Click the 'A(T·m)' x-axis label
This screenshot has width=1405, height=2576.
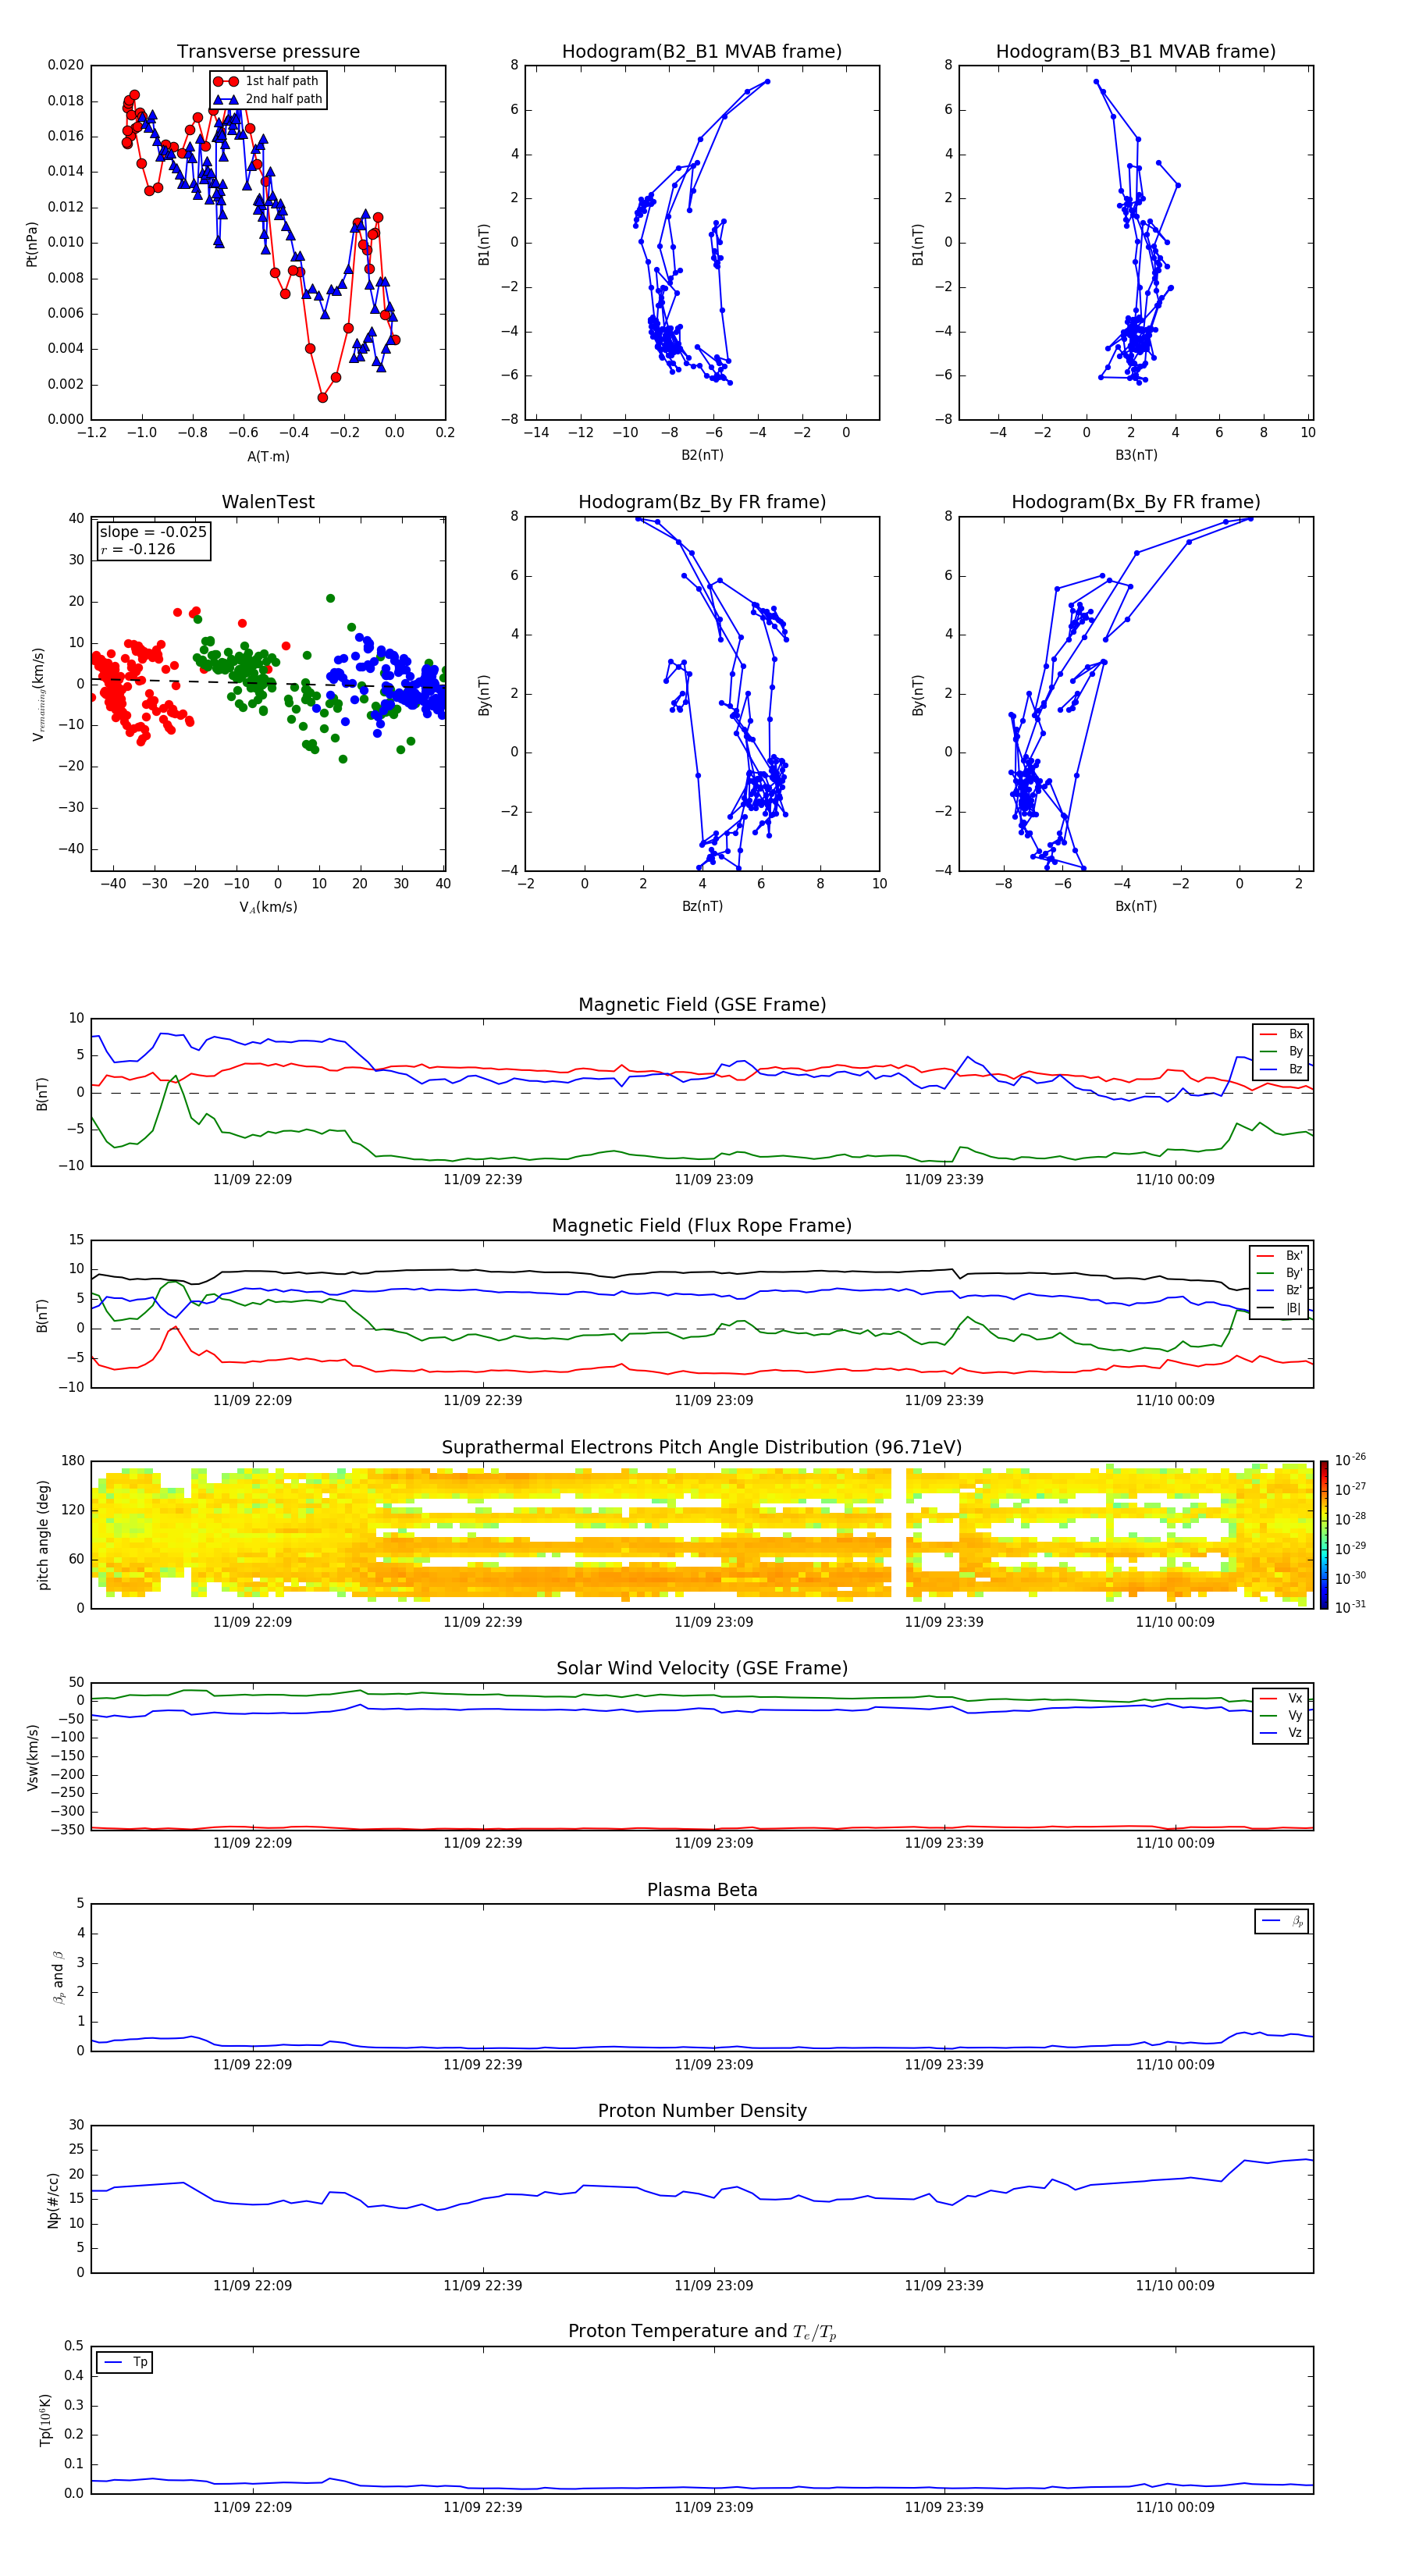(x=268, y=456)
